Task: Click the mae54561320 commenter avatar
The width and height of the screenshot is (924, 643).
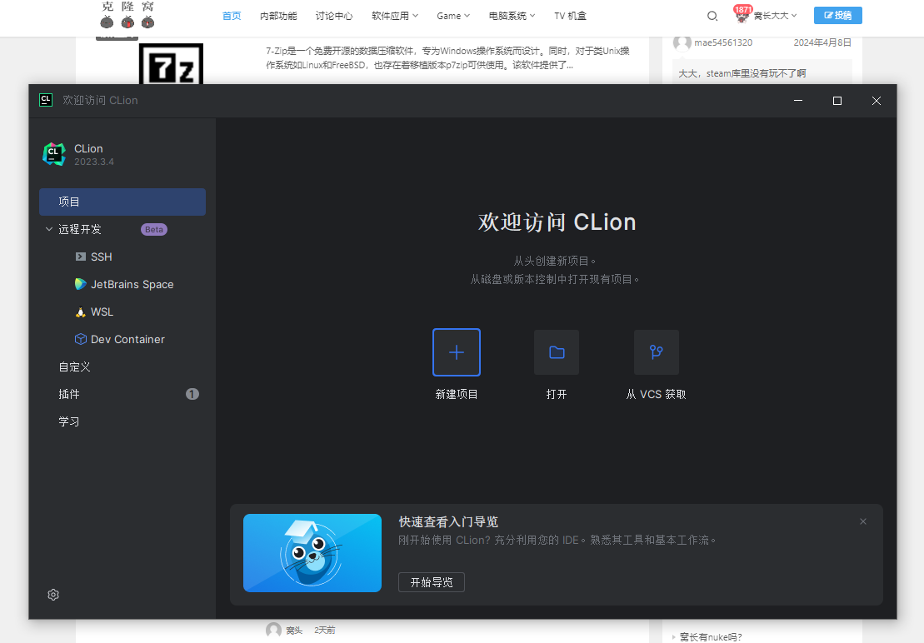Action: [682, 42]
